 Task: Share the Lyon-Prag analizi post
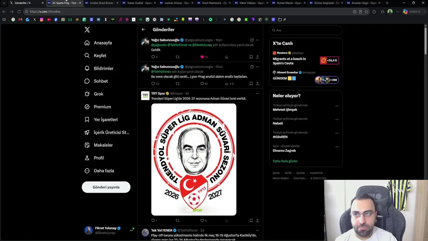(257, 84)
